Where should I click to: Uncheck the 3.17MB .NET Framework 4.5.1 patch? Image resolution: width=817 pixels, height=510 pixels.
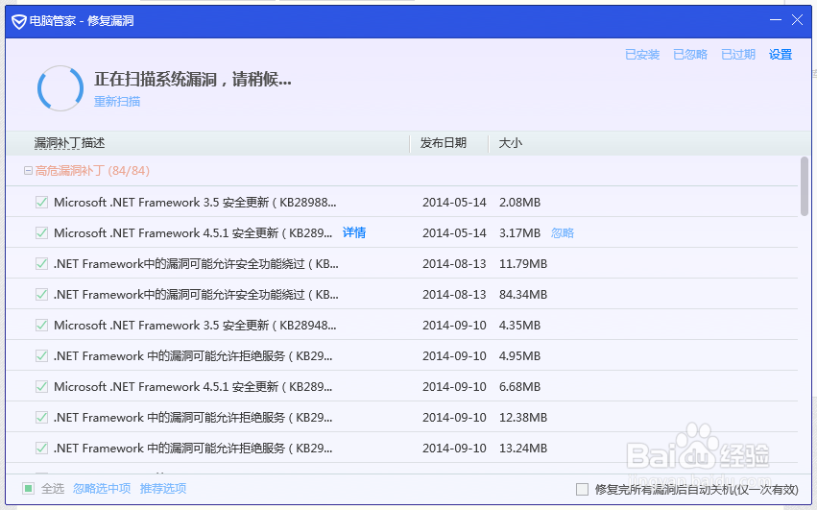tap(41, 232)
